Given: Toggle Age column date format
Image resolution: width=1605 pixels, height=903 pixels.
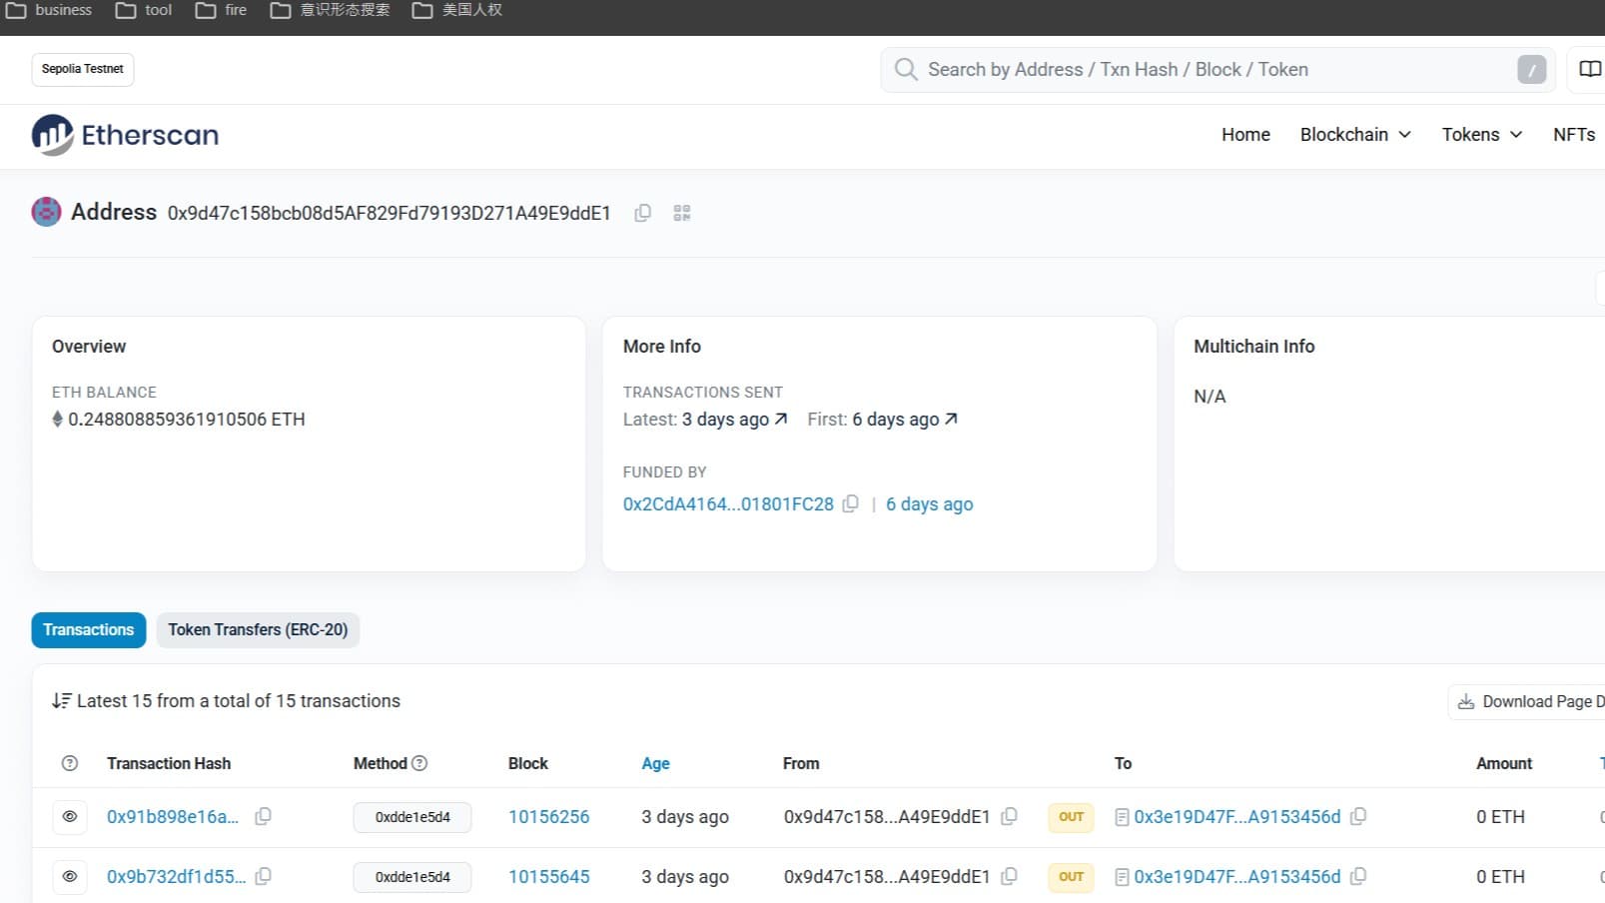Looking at the screenshot, I should (655, 763).
